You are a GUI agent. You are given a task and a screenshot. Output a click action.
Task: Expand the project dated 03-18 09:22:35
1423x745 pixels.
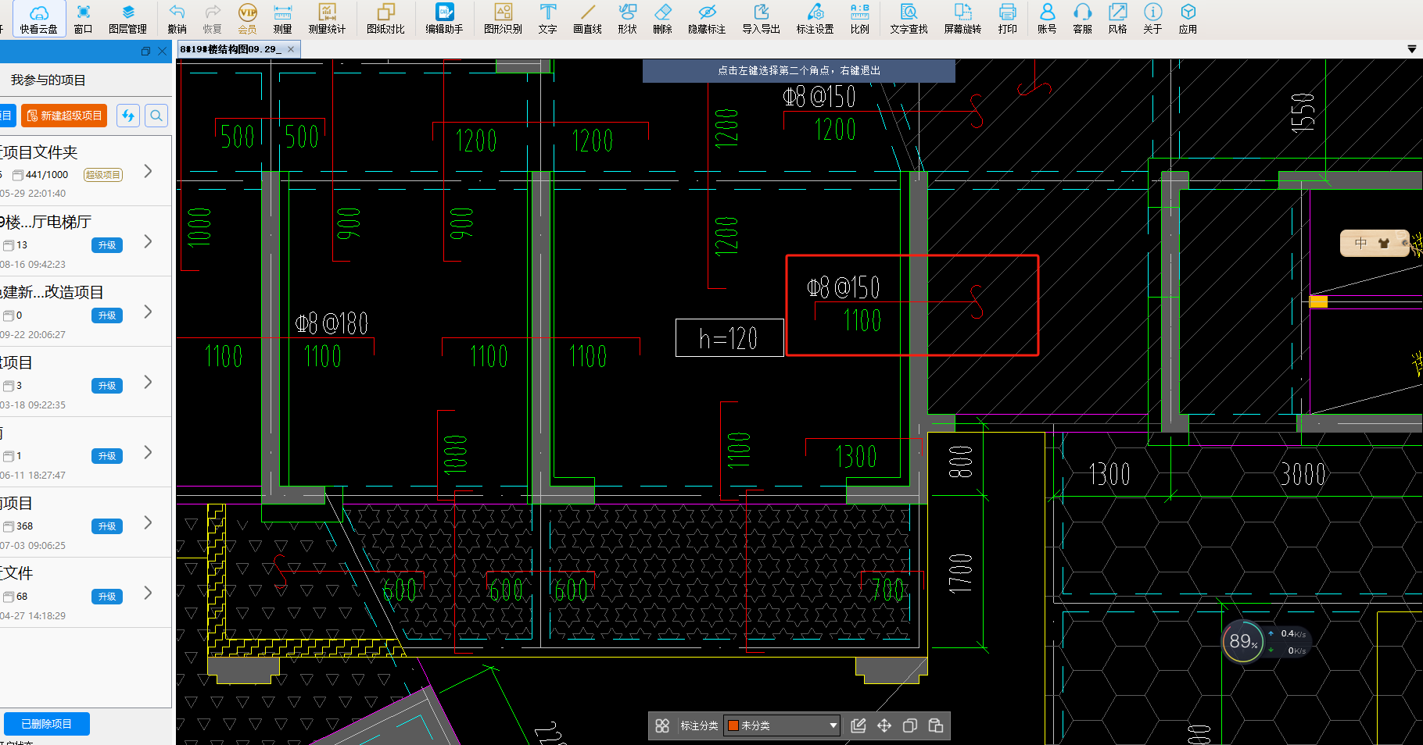(148, 382)
